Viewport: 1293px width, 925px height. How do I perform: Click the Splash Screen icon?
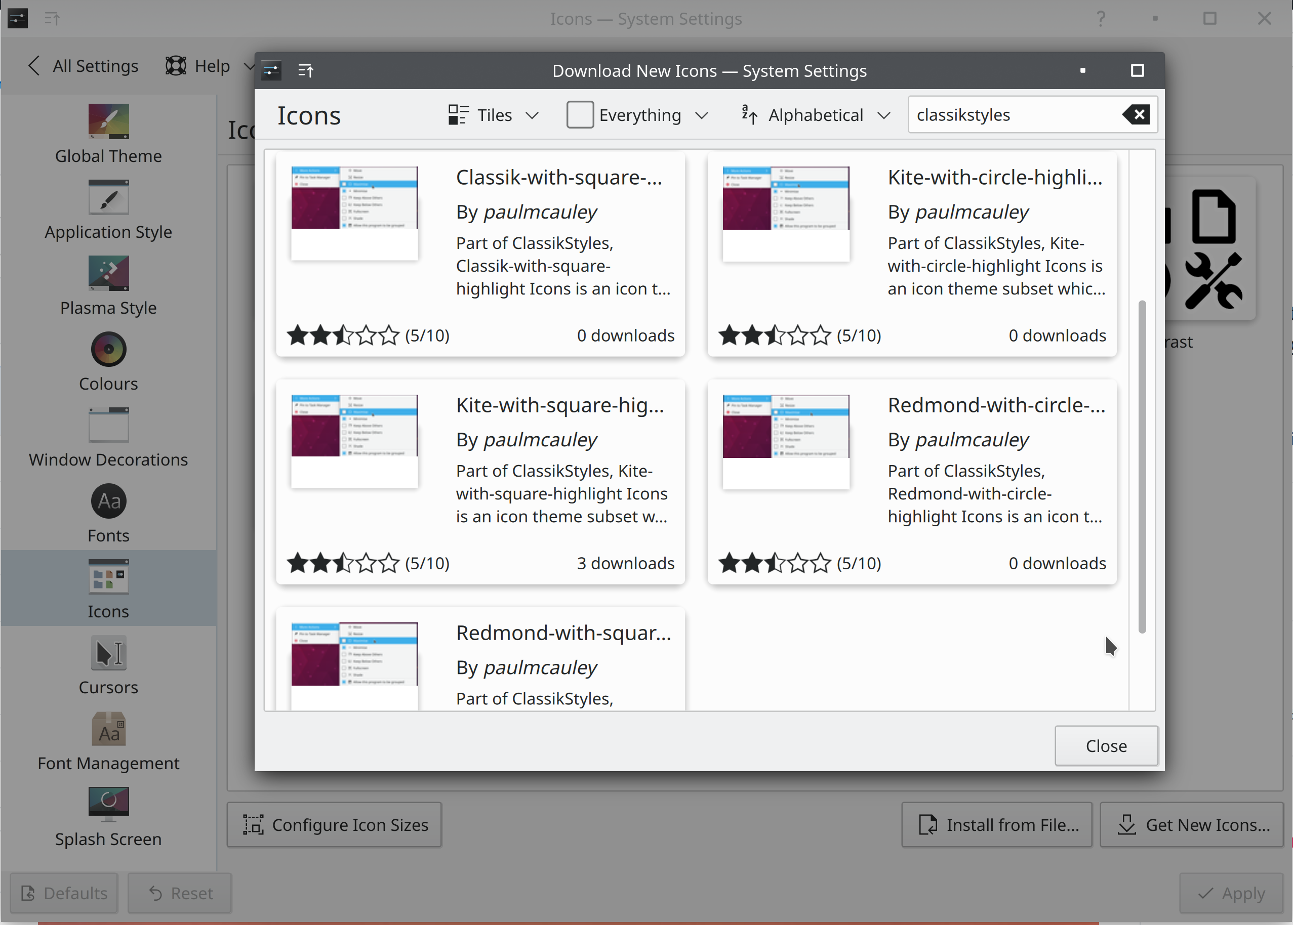point(108,807)
